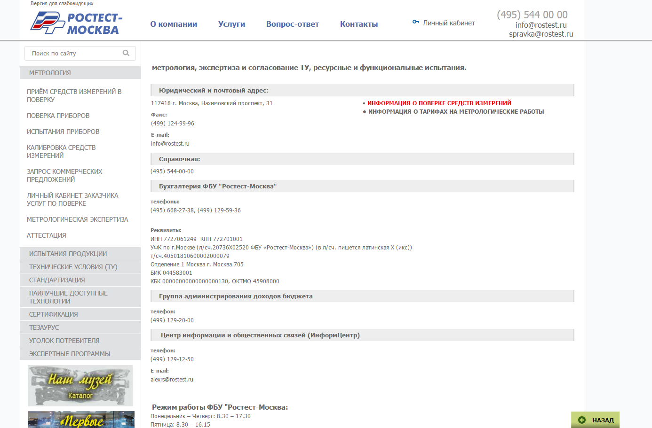The image size is (652, 428).
Task: Click phone (499) 129-12-50
Action: (x=172, y=359)
